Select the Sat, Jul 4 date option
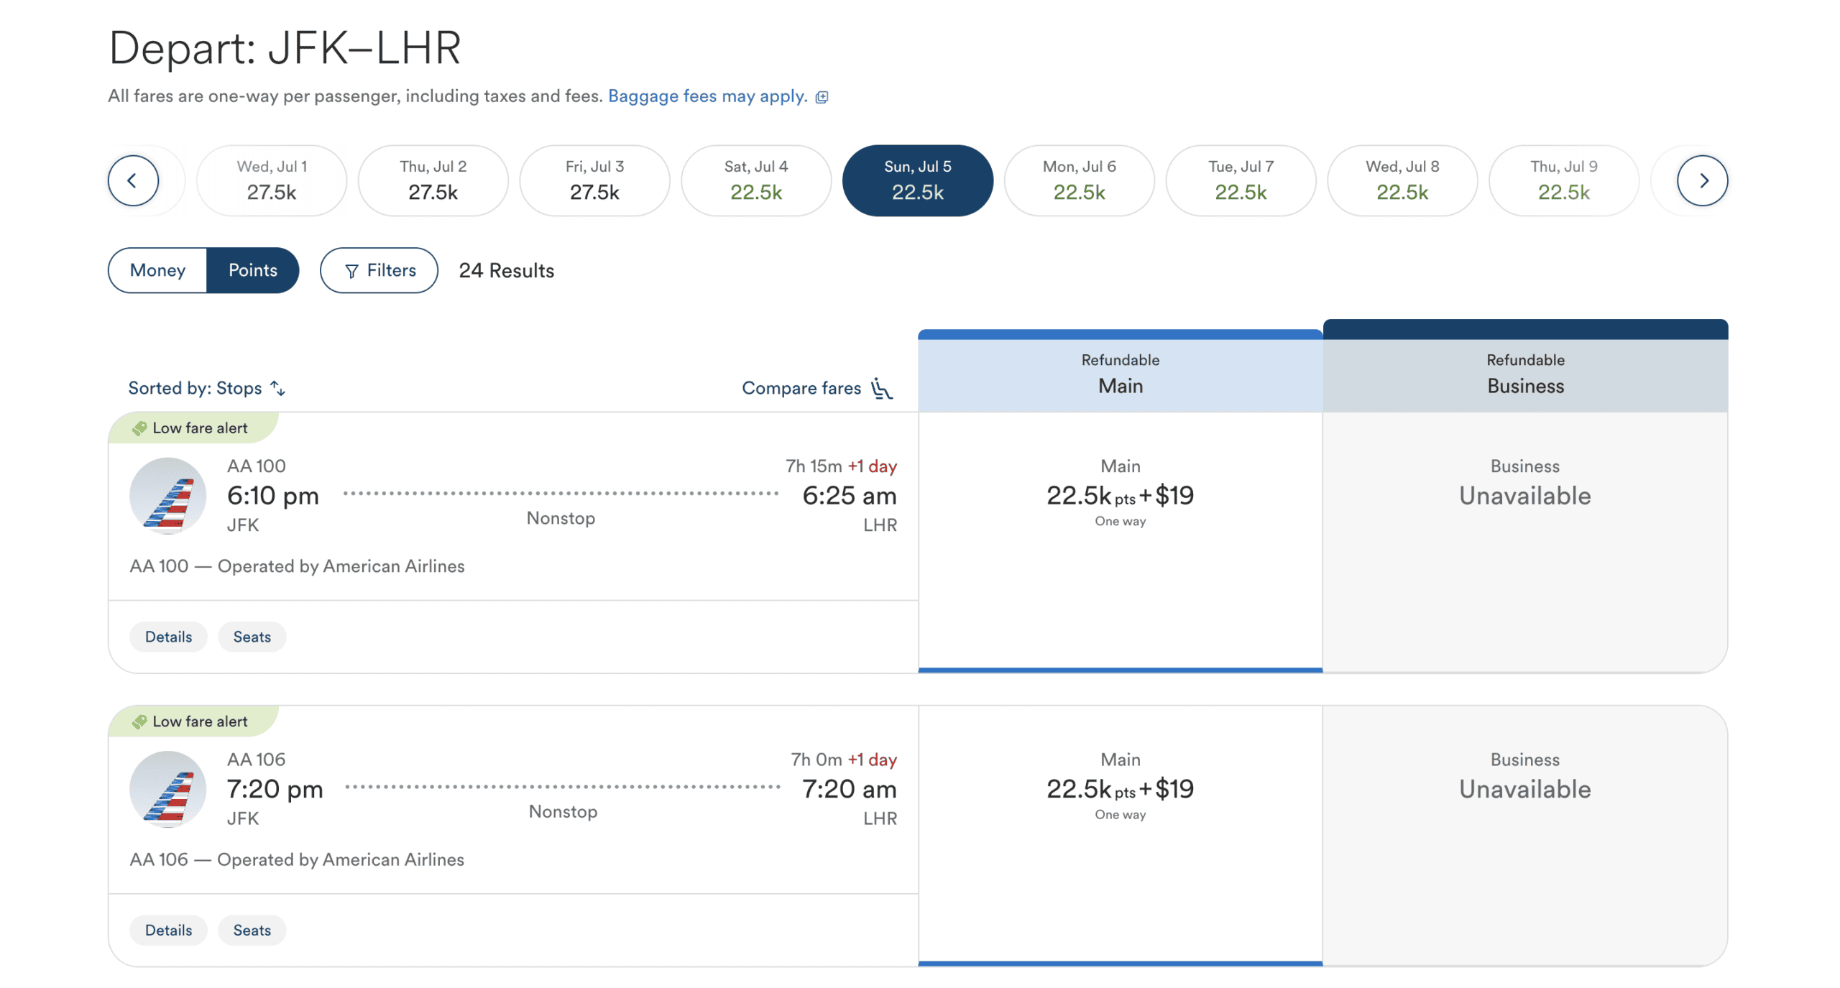 755,180
